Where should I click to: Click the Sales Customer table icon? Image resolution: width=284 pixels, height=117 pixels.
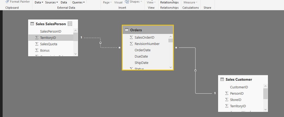(222, 79)
